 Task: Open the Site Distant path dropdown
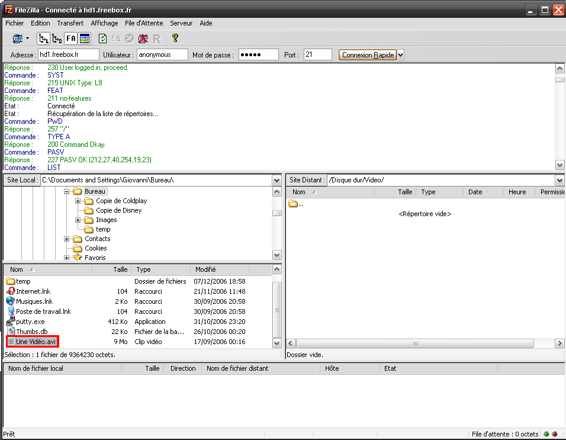[x=559, y=180]
